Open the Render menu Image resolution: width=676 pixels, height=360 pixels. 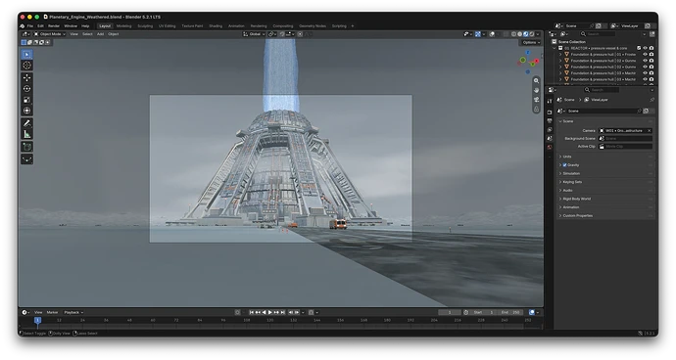click(54, 25)
